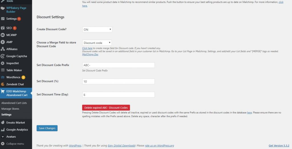
Task: Click the Zendesk Chat icon
Action: (3, 84)
